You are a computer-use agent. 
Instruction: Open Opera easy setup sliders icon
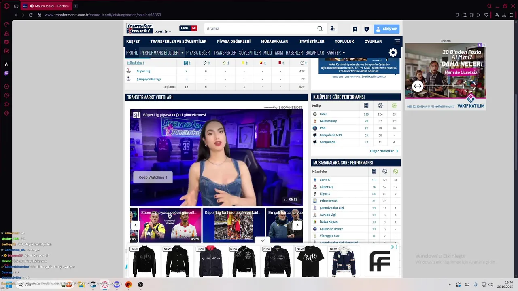tap(512, 15)
